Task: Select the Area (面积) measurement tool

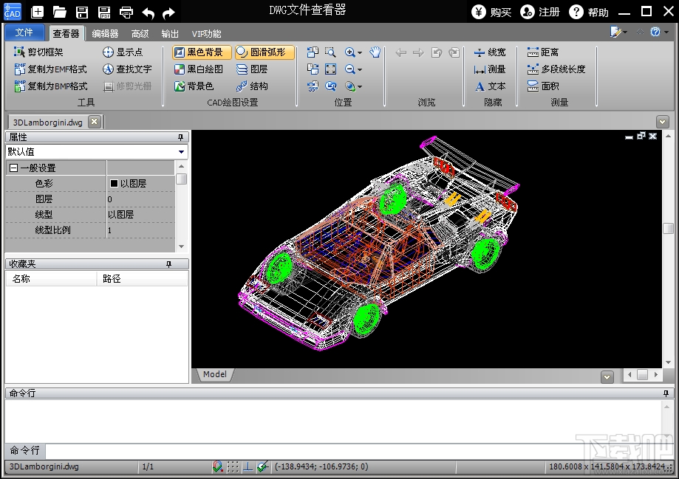Action: click(543, 86)
